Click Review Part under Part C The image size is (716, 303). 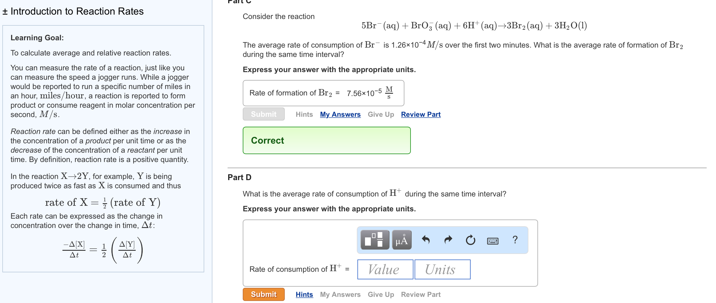click(x=420, y=114)
